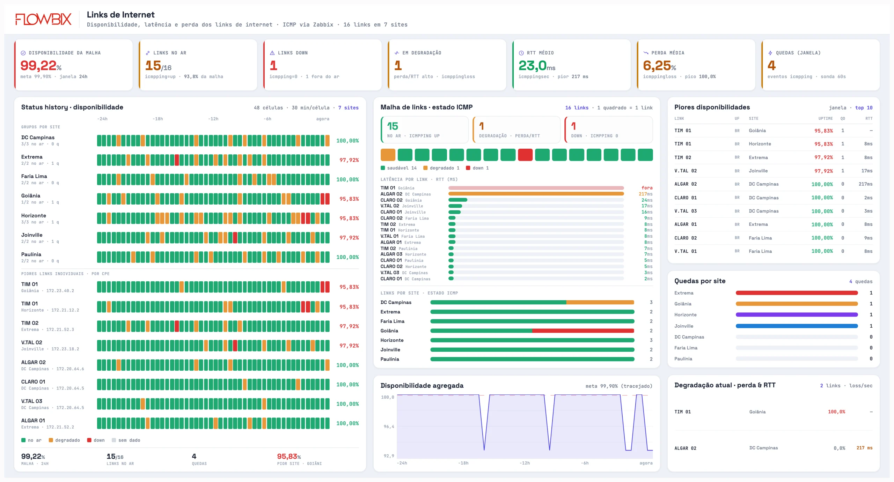Viewport: 894px width, 482px height.
Task: Click TIM 02 Extrema 172.21.52.3 row
Action: click(x=190, y=326)
